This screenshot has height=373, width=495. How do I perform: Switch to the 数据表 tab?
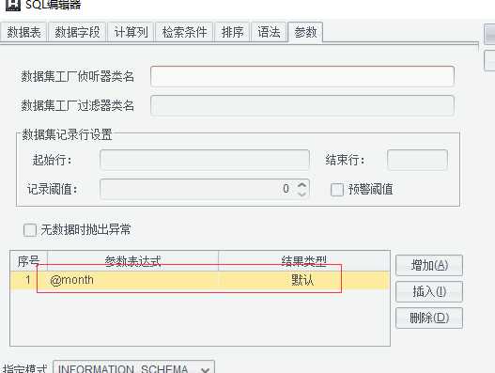pyautogui.click(x=23, y=32)
